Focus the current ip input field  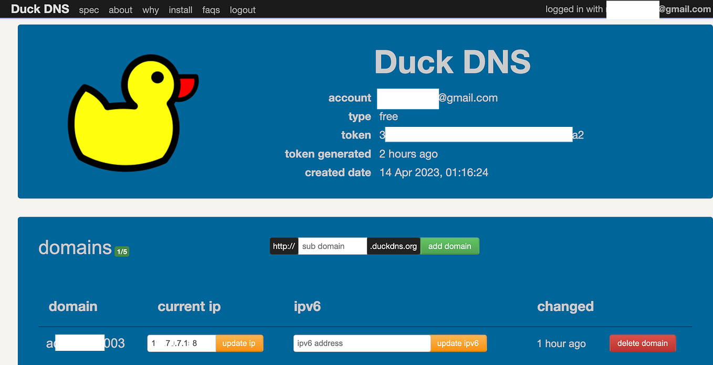pos(182,343)
